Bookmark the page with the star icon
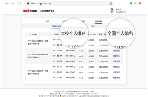The height and width of the screenshot is (97, 148). (111, 3)
